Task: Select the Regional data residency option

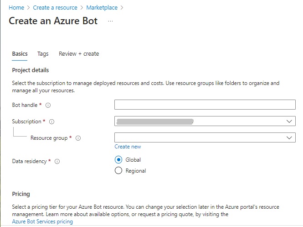Action: 119,171
